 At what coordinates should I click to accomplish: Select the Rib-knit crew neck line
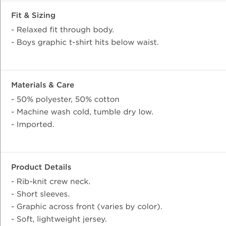click(x=51, y=182)
